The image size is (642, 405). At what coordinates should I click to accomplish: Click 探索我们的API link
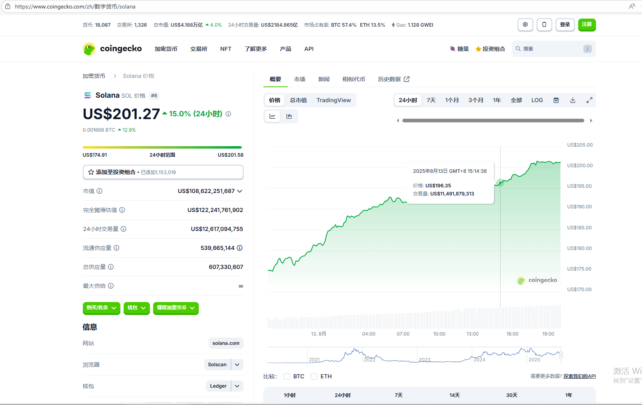pos(580,376)
